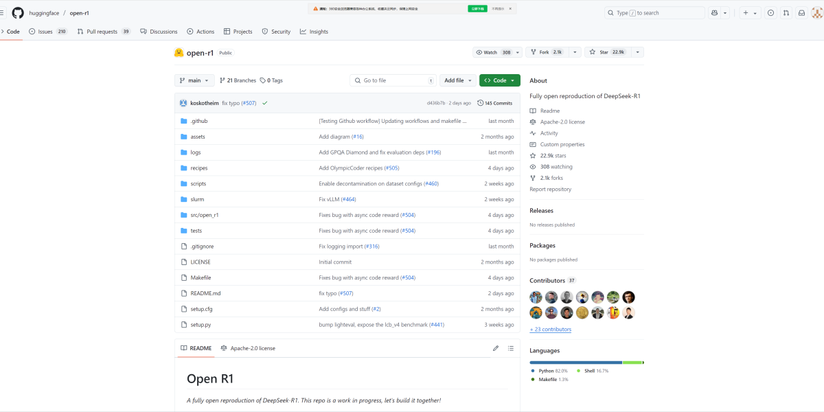Open the GitHub homepage logo
This screenshot has width=824, height=412.
(x=18, y=12)
